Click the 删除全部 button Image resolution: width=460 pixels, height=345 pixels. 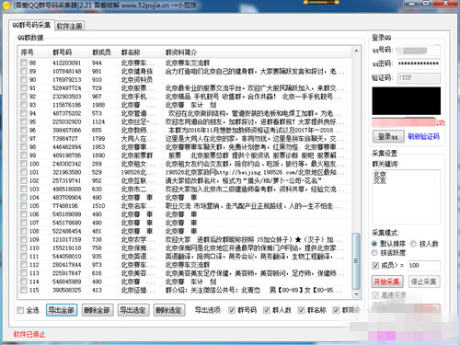pos(98,310)
